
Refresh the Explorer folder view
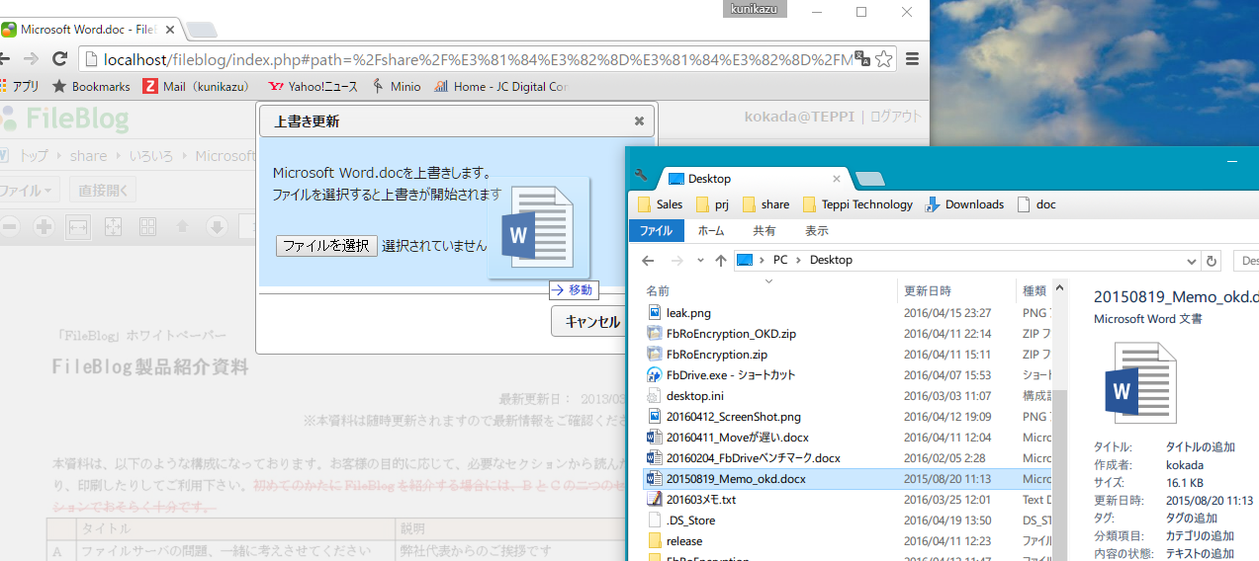(1212, 261)
